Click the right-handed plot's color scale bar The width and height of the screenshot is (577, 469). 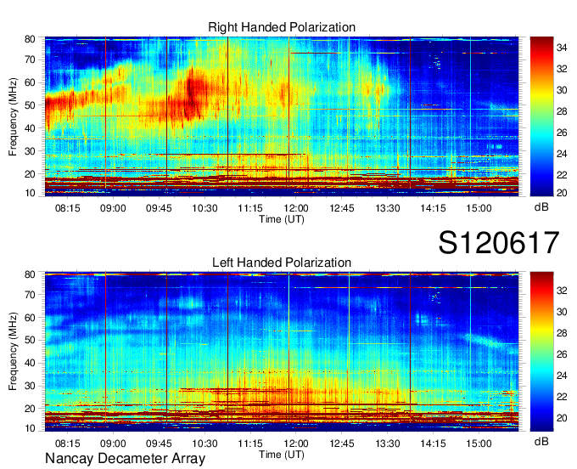pos(541,116)
